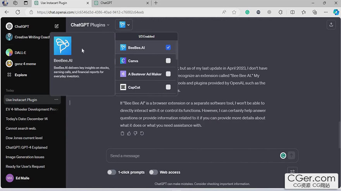Screen dimensions: 341x191
Task: Click the regenerate response icon
Action: [x=142, y=134]
